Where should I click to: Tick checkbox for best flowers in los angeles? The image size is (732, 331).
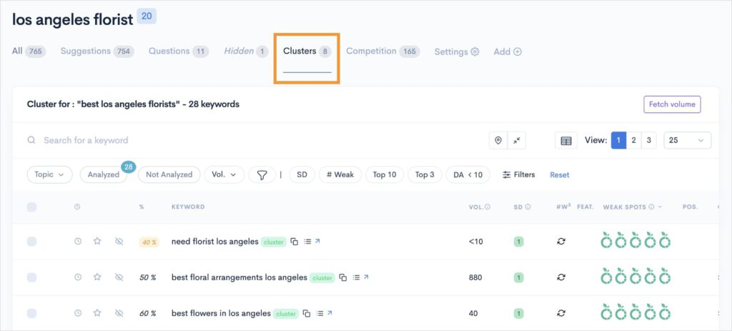click(31, 313)
